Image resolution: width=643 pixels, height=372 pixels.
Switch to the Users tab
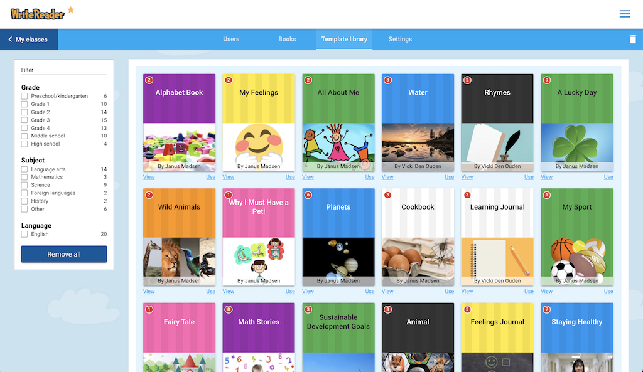pyautogui.click(x=231, y=40)
